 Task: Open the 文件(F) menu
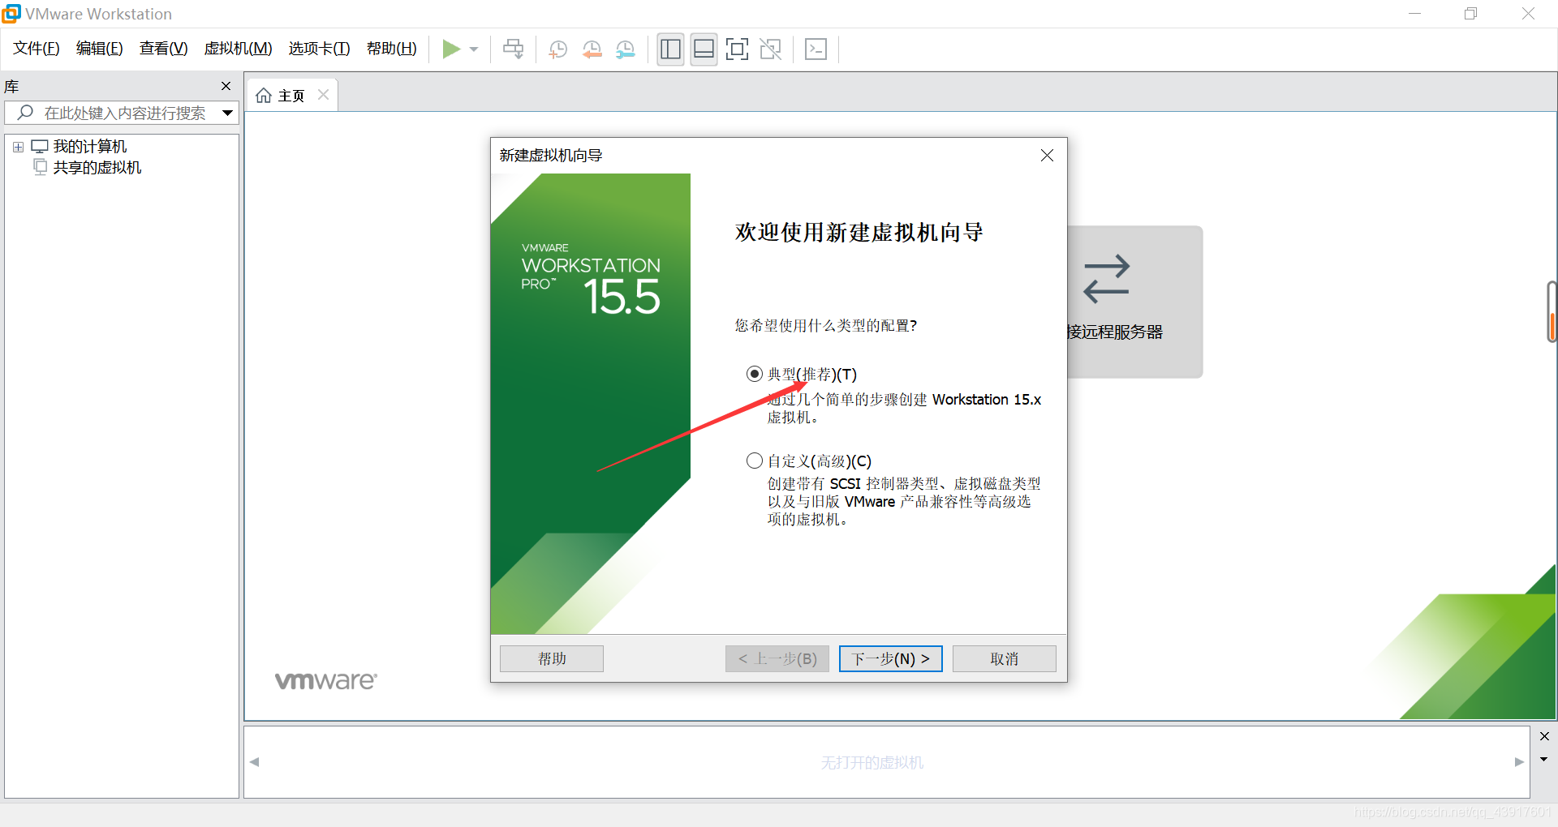pos(37,49)
